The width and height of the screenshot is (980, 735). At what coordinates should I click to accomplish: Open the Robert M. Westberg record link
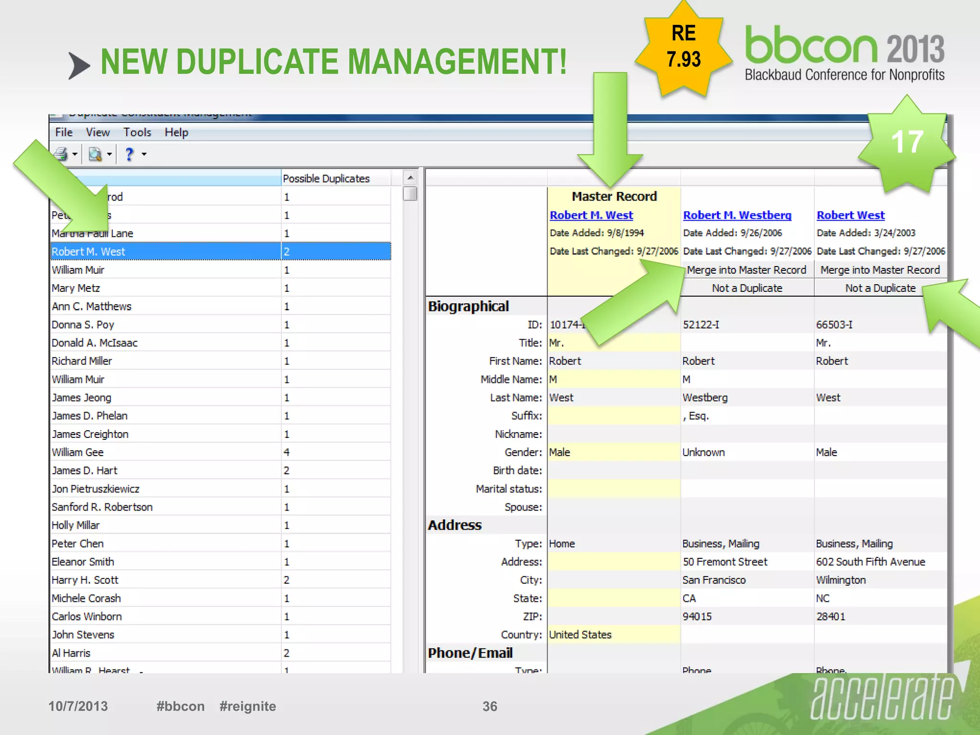737,215
